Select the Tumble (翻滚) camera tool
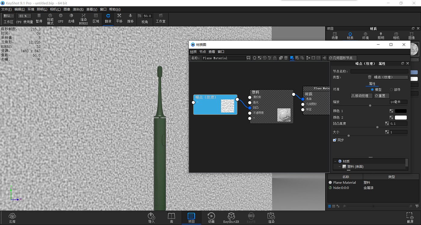 108,18
